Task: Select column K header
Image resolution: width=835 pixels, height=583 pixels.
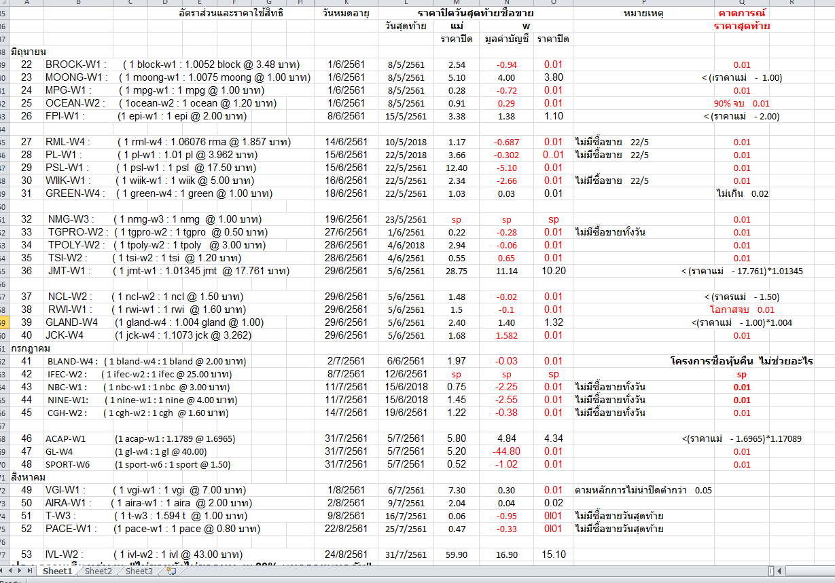Action: coord(347,3)
